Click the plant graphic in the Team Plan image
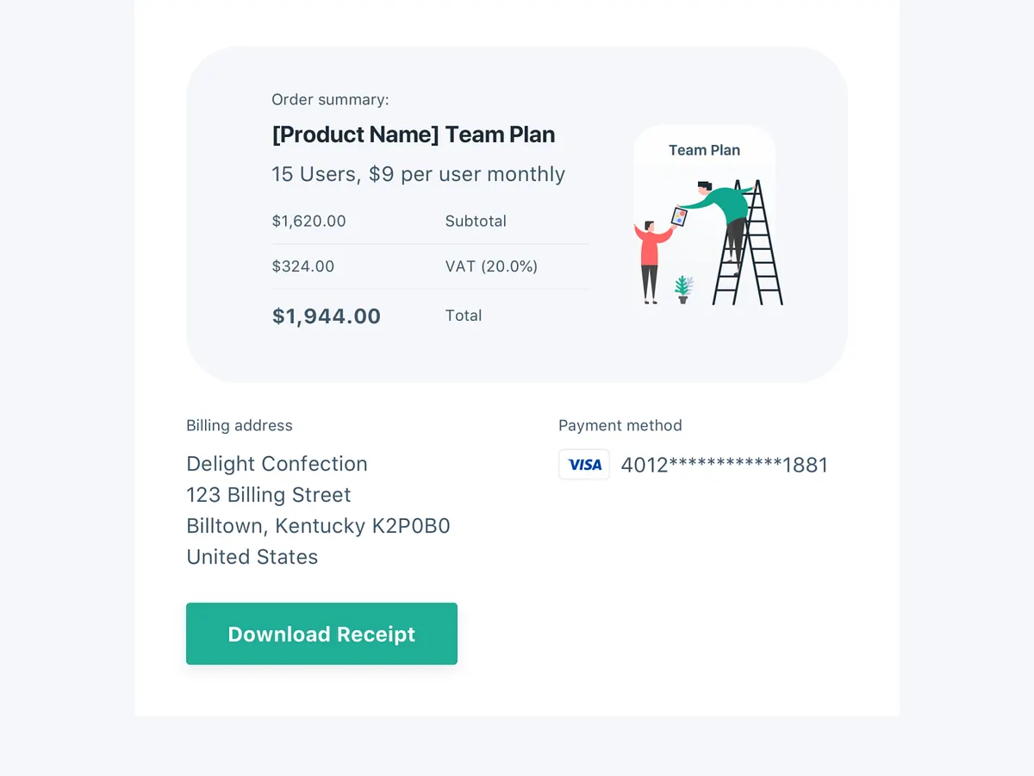This screenshot has height=776, width=1034. click(x=683, y=289)
